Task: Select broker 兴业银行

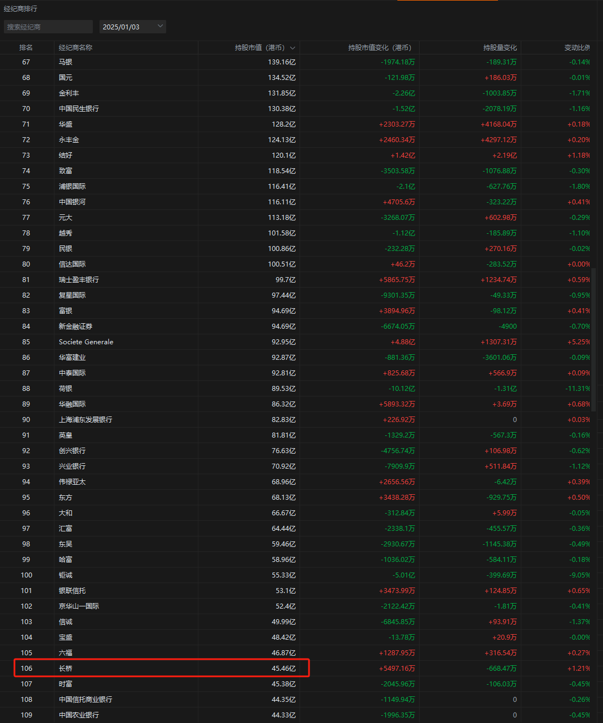Action: (72, 466)
